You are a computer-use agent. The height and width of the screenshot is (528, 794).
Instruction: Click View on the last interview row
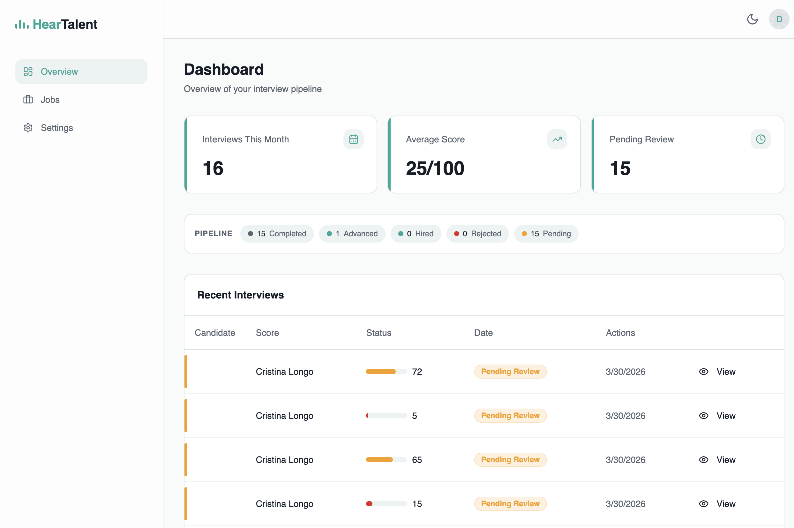[x=726, y=504]
